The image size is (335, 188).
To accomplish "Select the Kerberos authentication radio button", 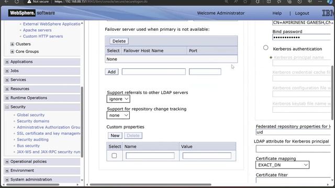I will click(x=265, y=48).
